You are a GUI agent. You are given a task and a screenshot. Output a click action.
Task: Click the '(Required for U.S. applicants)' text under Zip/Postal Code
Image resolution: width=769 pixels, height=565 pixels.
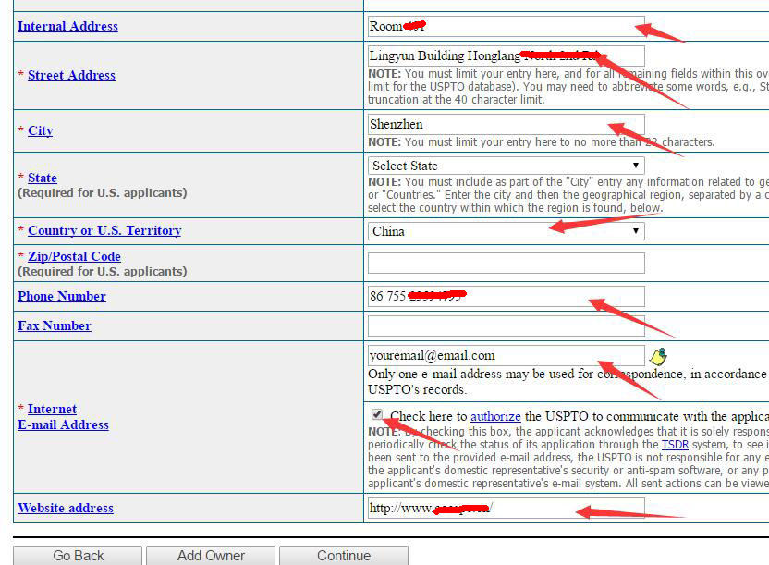(x=103, y=271)
